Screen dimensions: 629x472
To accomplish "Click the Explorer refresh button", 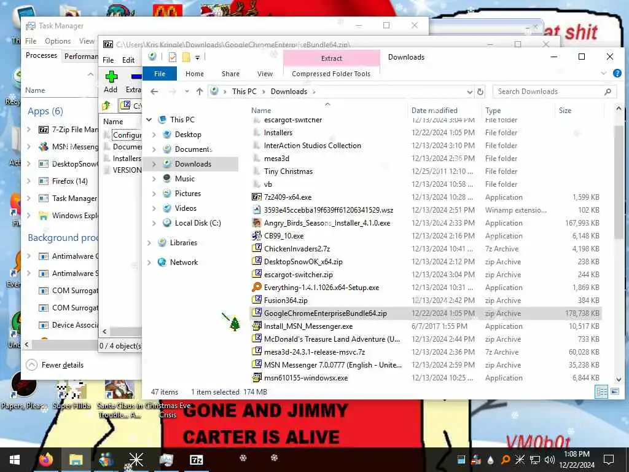I will click(x=480, y=92).
